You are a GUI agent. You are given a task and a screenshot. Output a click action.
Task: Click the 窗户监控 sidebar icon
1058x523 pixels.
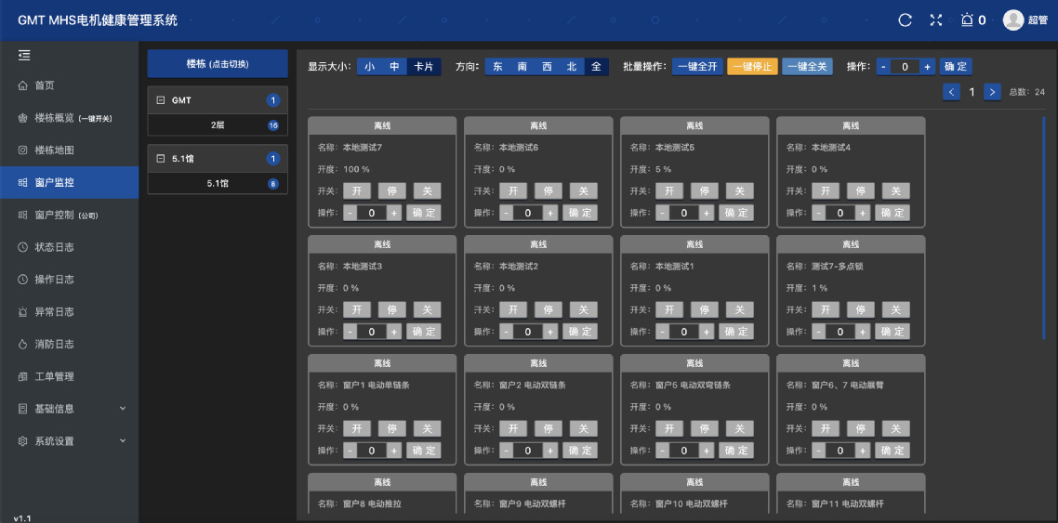click(x=22, y=183)
